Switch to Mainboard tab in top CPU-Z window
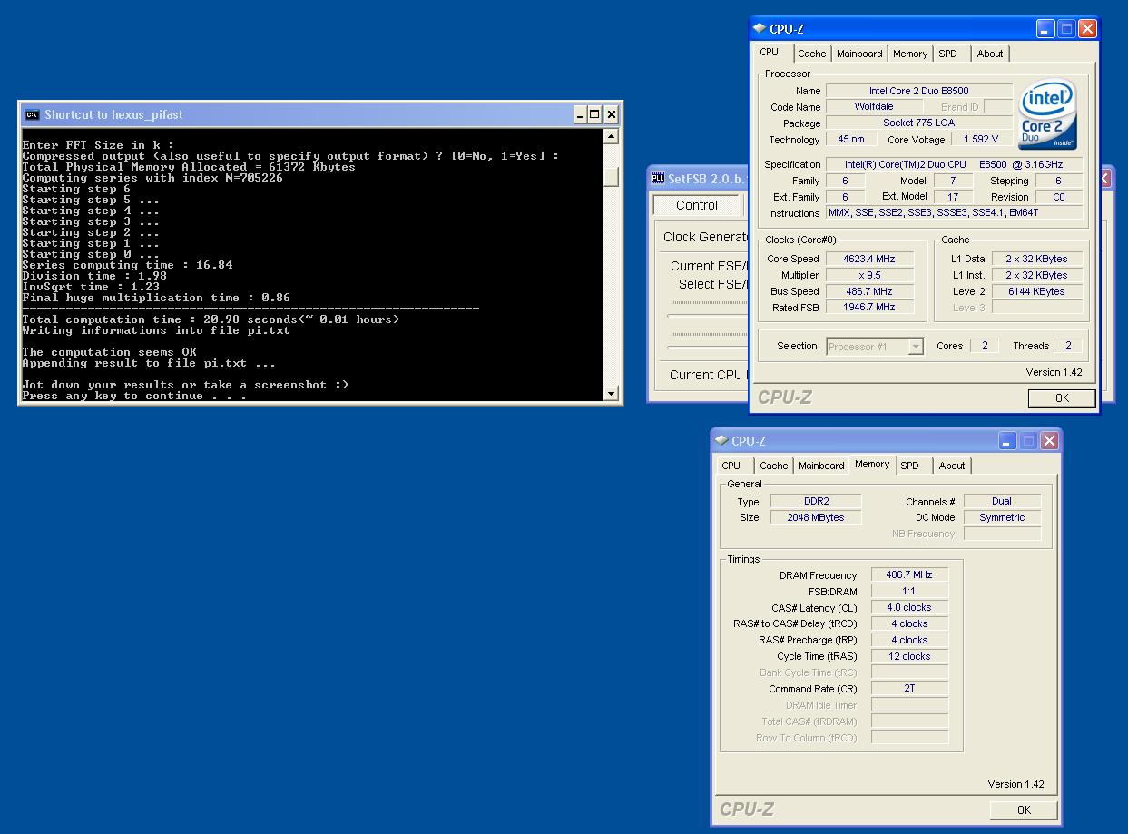1128x834 pixels. (859, 54)
